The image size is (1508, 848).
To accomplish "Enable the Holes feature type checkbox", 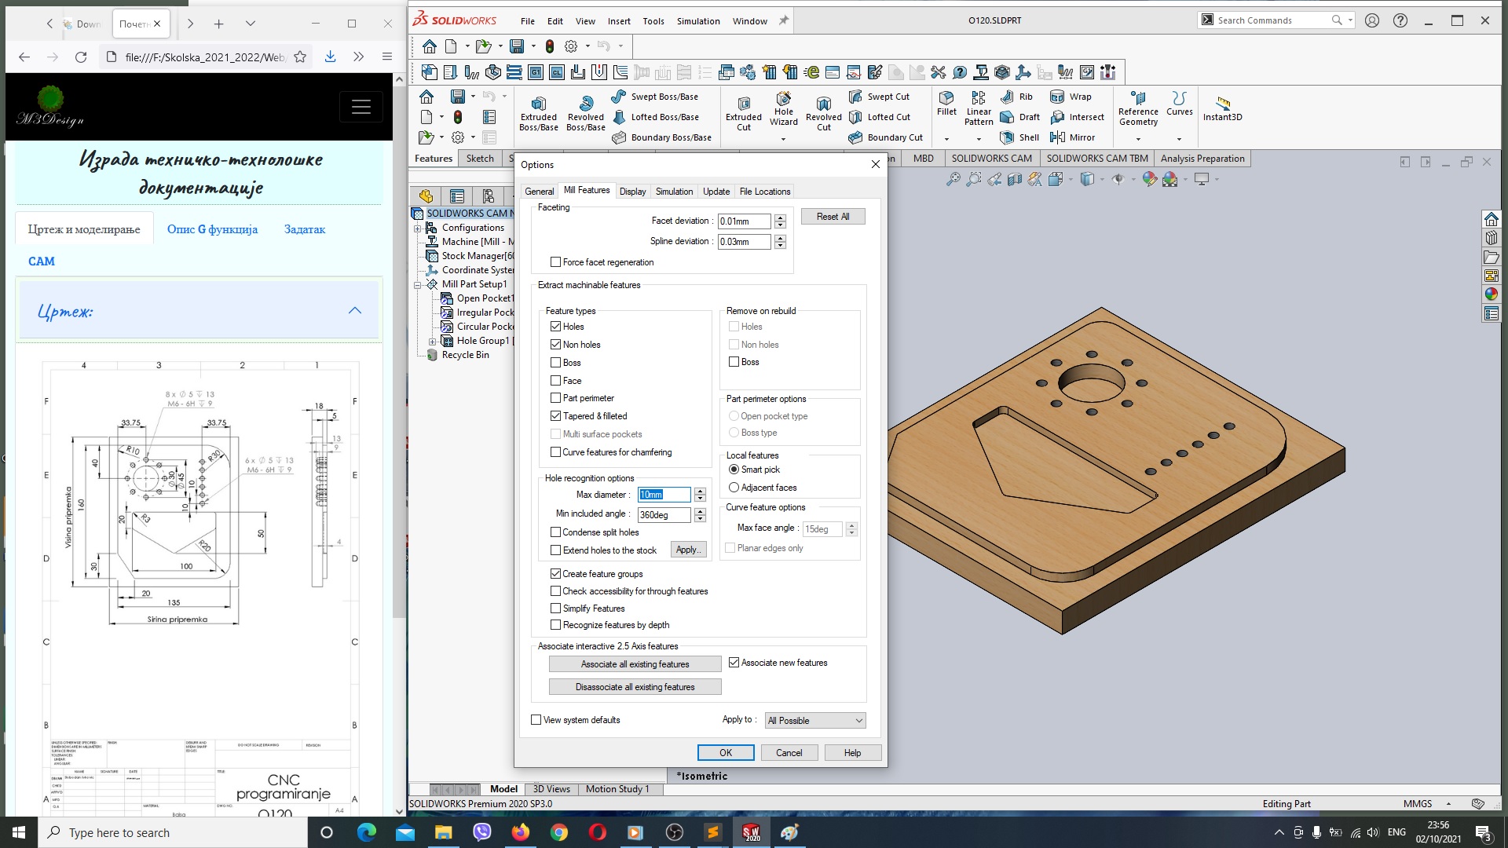I will coord(556,326).
